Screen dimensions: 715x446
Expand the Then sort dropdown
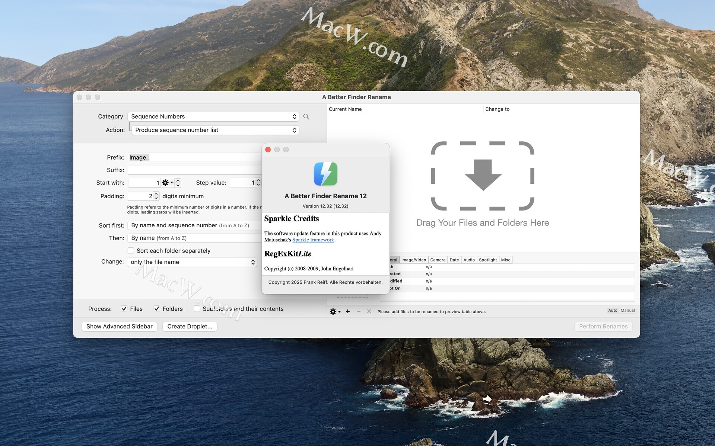(194, 238)
